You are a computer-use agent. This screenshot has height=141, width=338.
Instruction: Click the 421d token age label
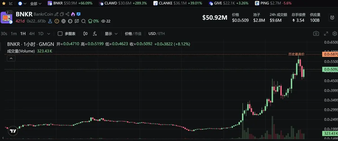click(20, 21)
